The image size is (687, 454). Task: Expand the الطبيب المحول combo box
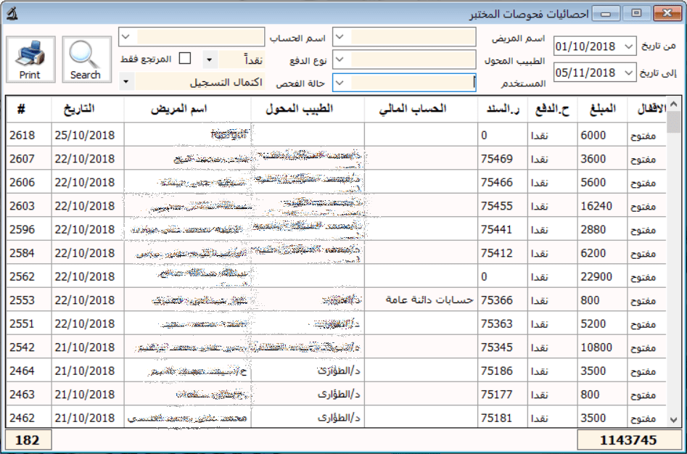pyautogui.click(x=341, y=59)
